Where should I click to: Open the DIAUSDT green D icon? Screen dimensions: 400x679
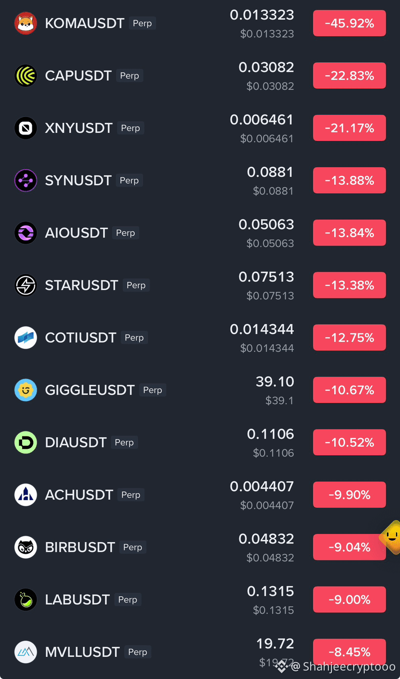[26, 443]
